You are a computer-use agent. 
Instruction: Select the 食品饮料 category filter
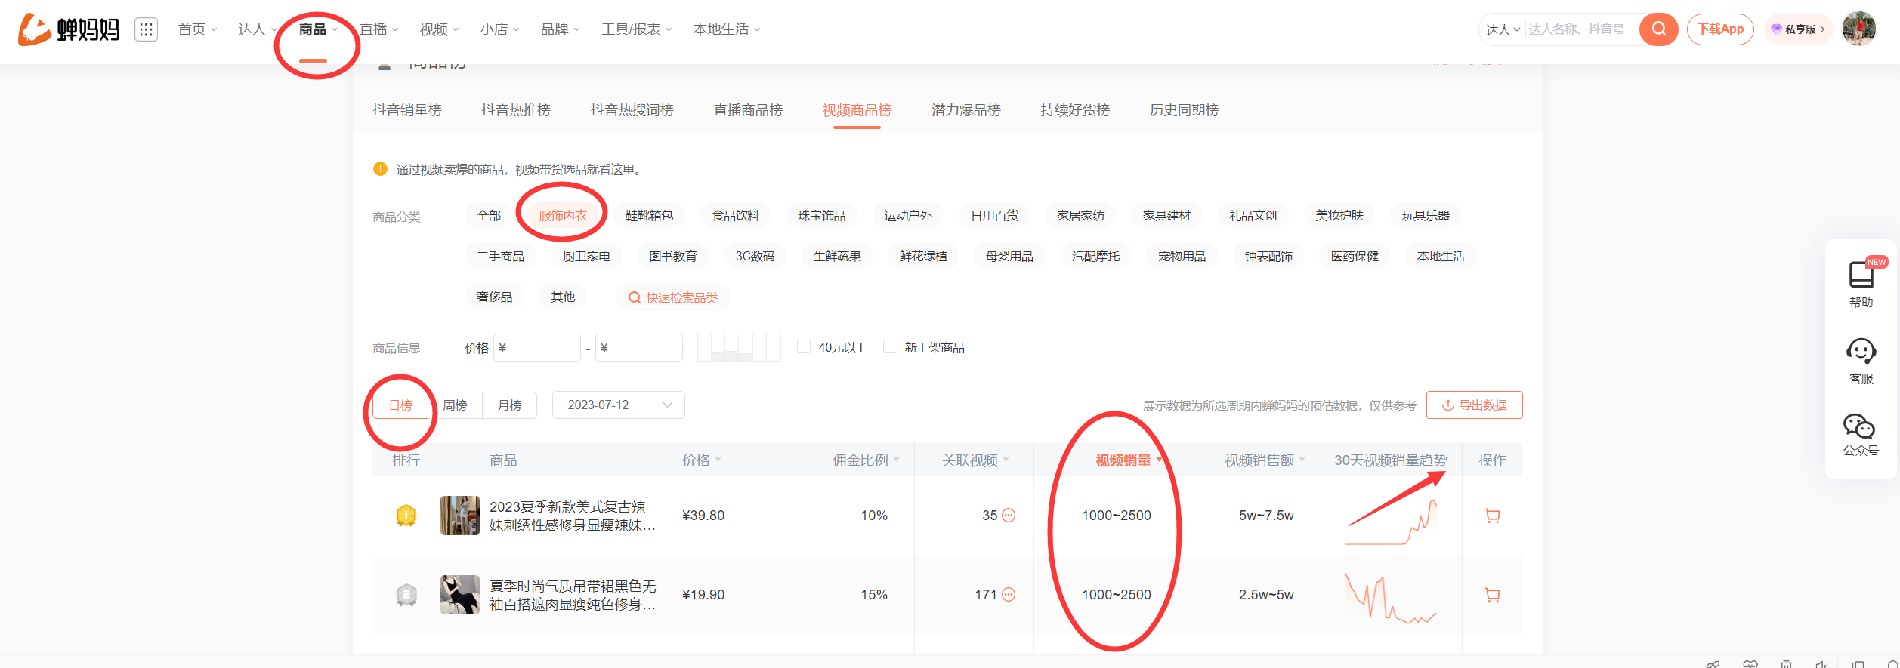(736, 216)
